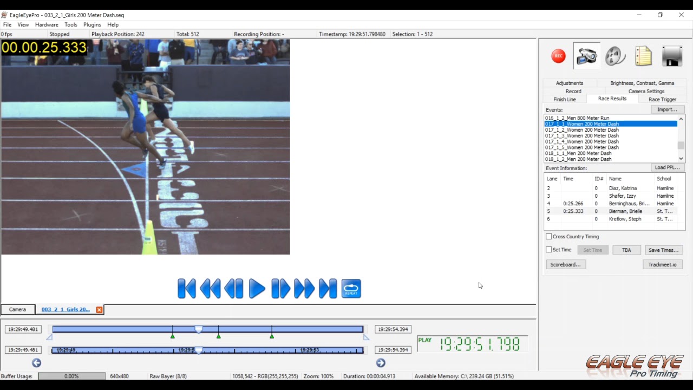Click the playhead handle on lower time ruler
Screen dimensions: 693x390
click(199, 350)
